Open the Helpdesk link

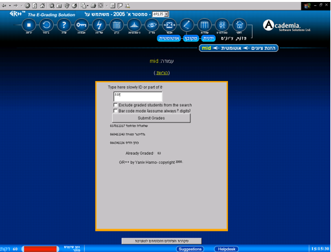pos(227,249)
